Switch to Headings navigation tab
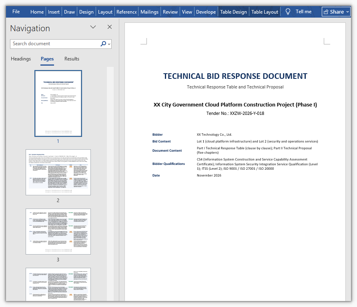This screenshot has height=307, width=357. (x=21, y=59)
